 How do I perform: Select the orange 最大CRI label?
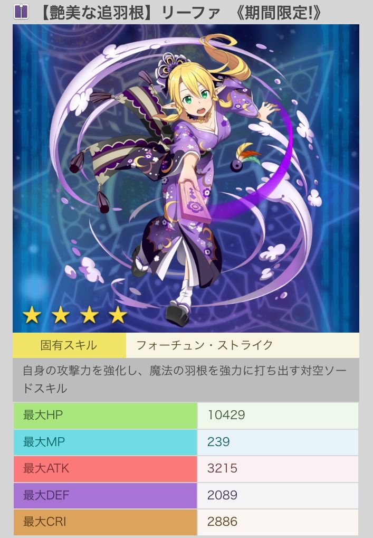click(105, 522)
